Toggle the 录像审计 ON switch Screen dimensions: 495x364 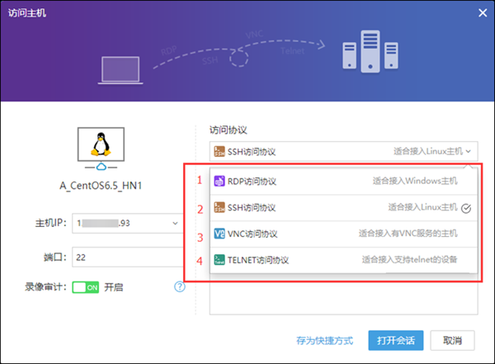coord(86,287)
